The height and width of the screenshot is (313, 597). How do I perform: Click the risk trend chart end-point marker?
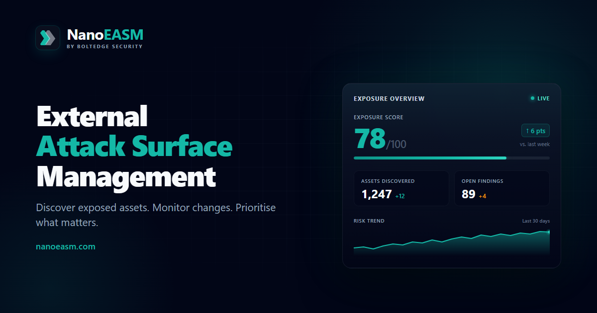click(x=549, y=232)
